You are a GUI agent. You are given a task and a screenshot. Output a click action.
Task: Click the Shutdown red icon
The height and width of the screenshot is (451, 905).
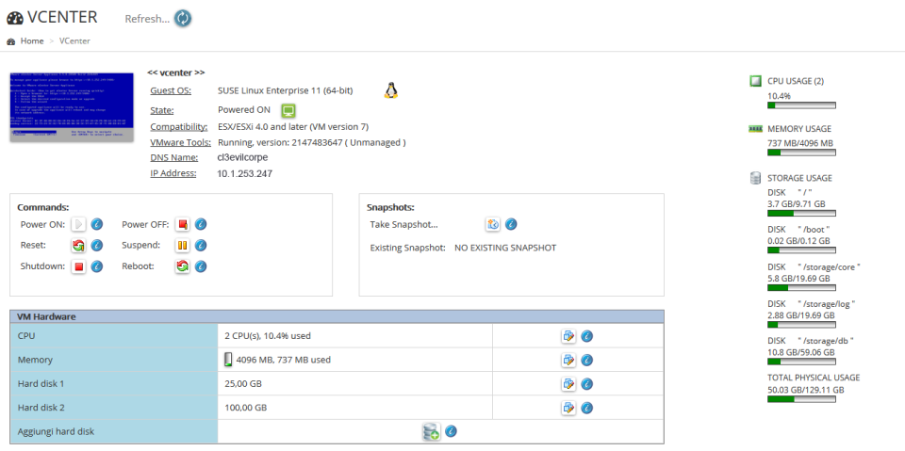click(x=78, y=266)
